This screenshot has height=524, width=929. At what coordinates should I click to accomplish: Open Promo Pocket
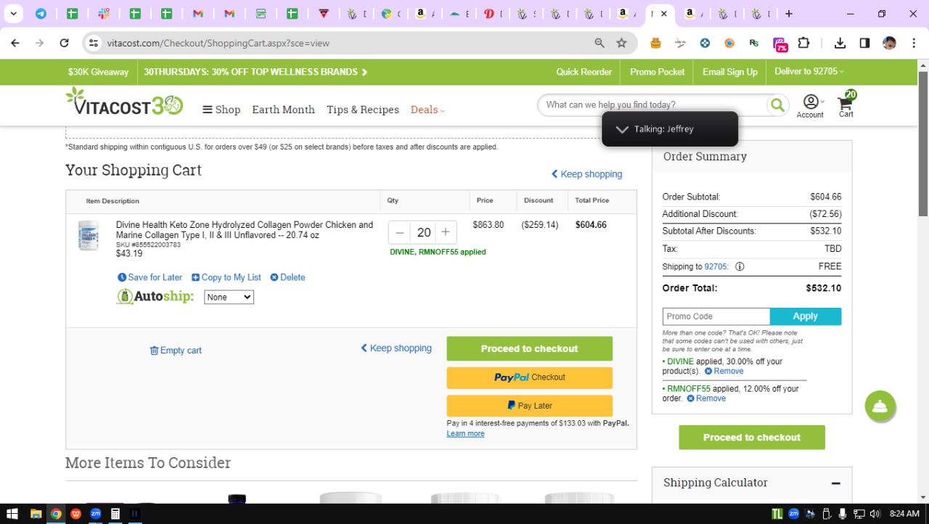coord(658,72)
